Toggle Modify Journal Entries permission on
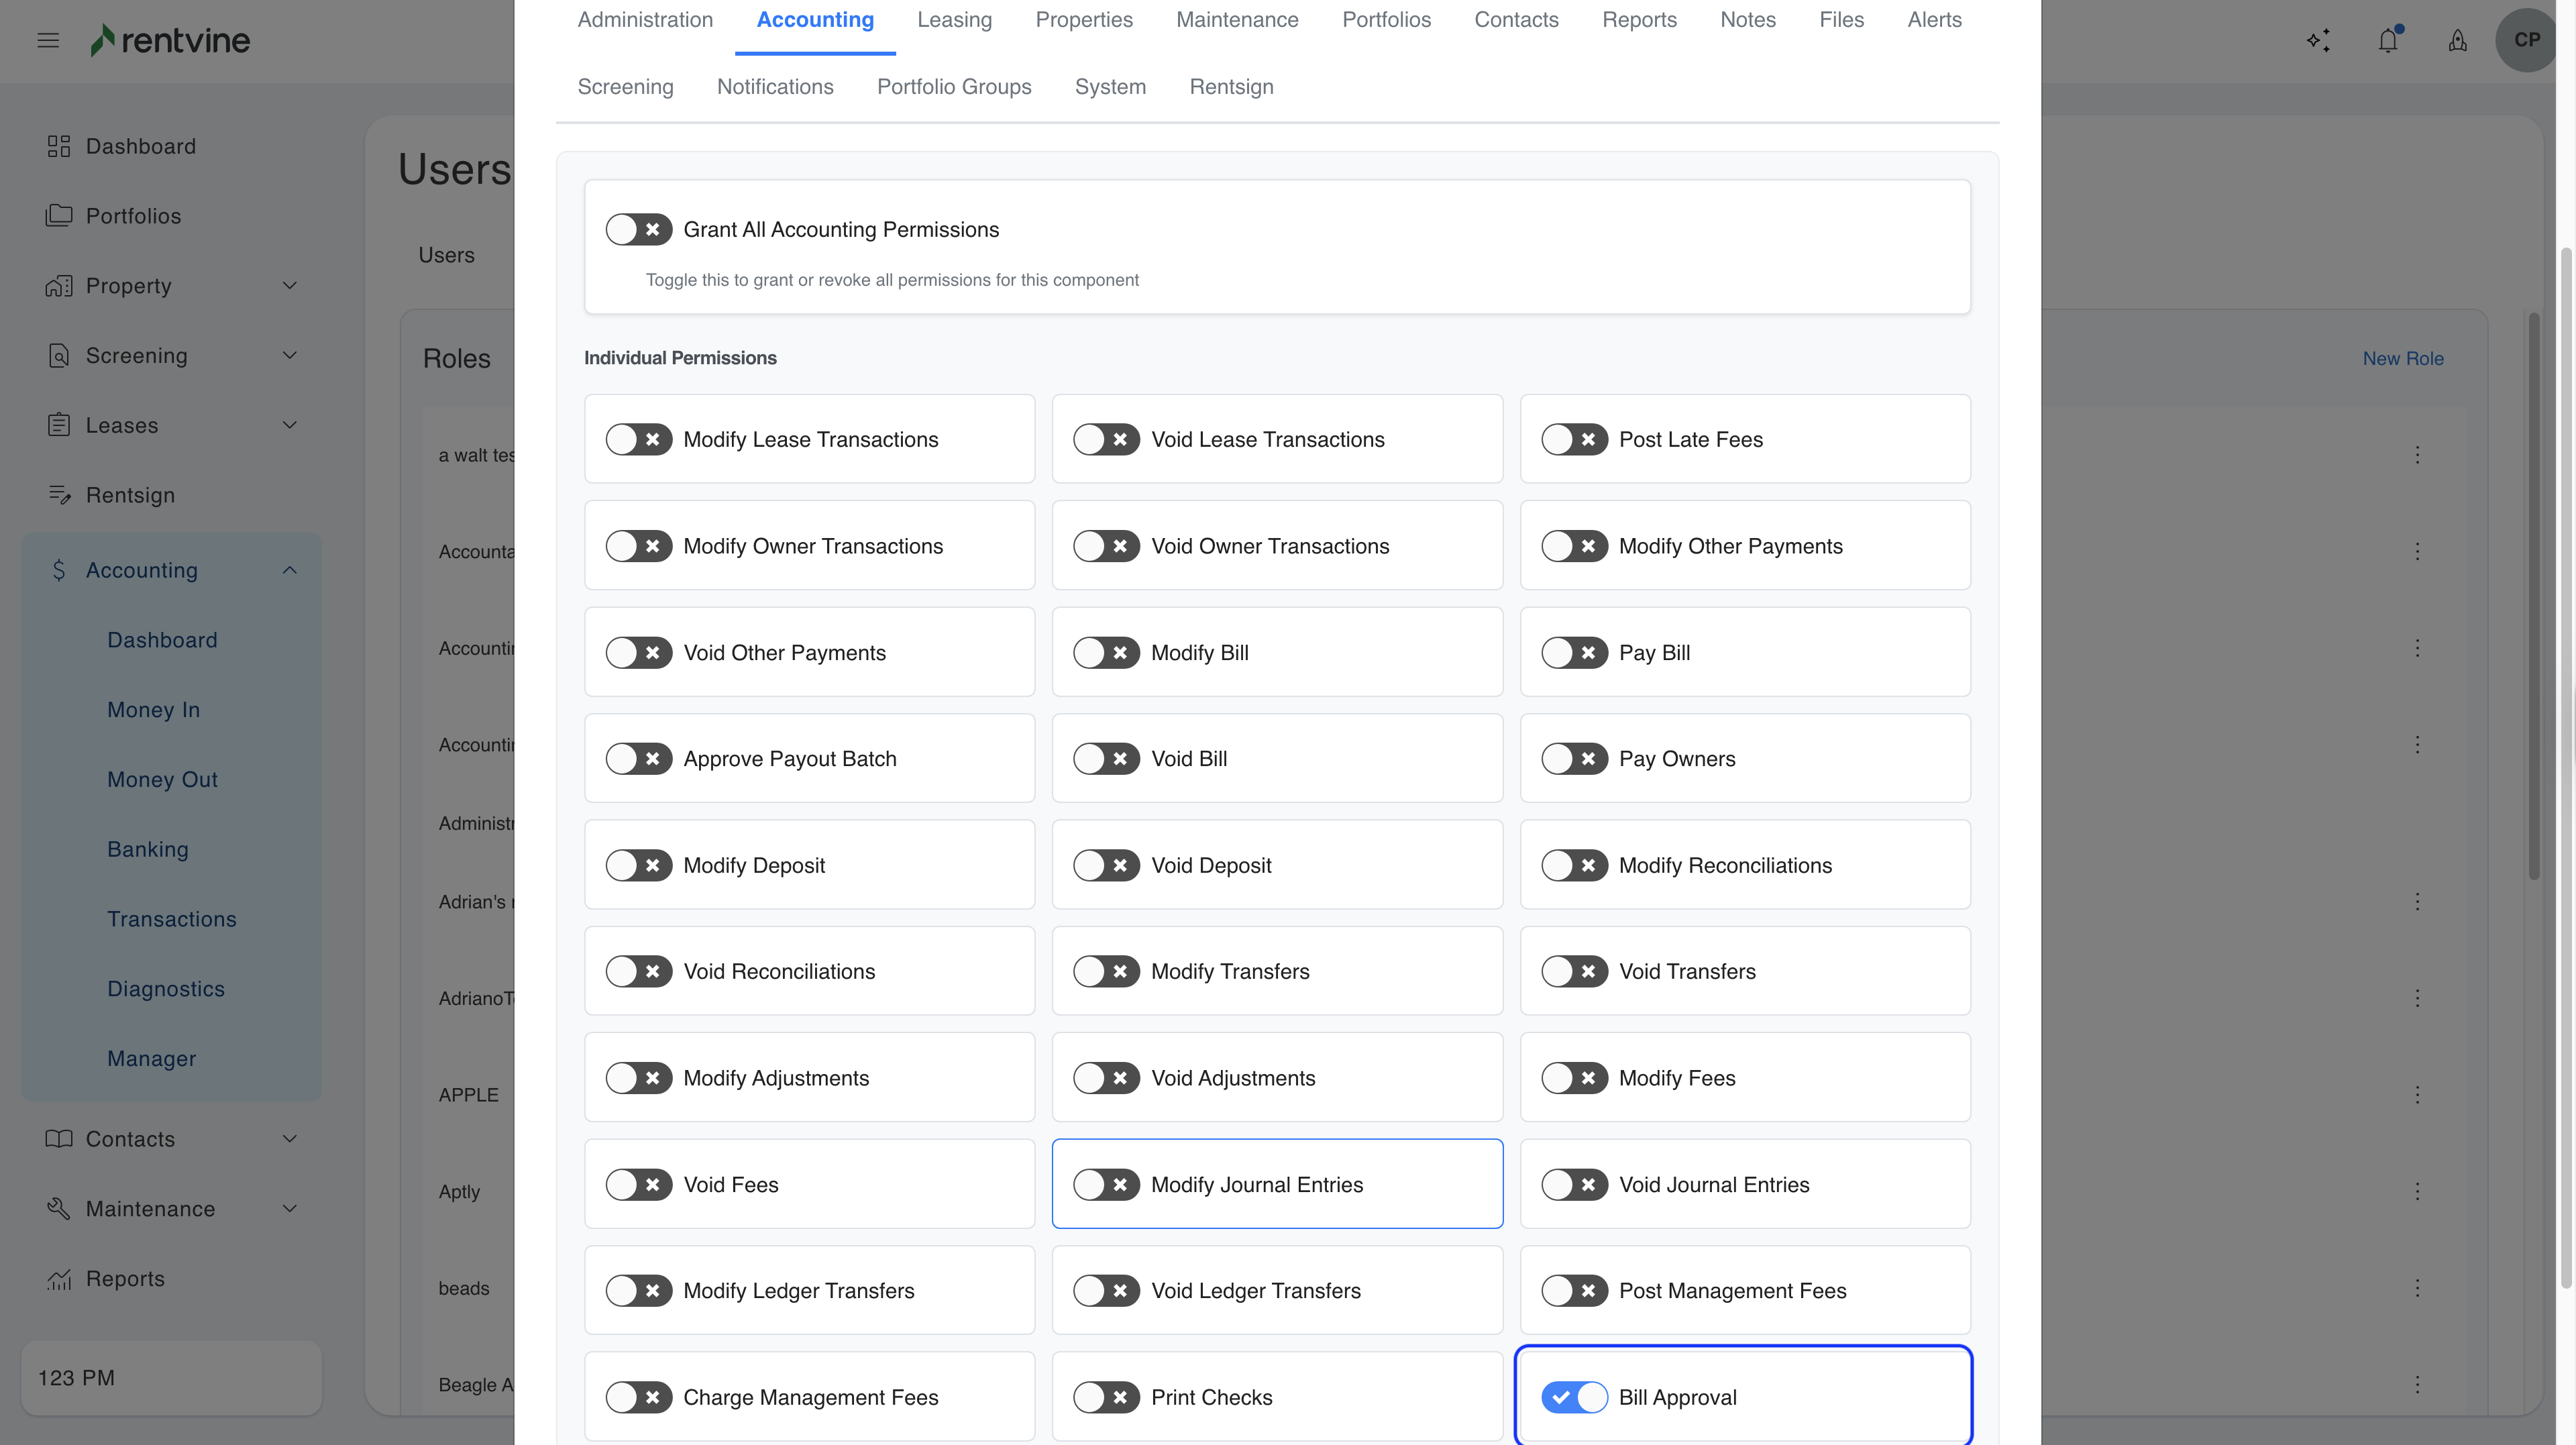The height and width of the screenshot is (1445, 2576). pos(1106,1185)
